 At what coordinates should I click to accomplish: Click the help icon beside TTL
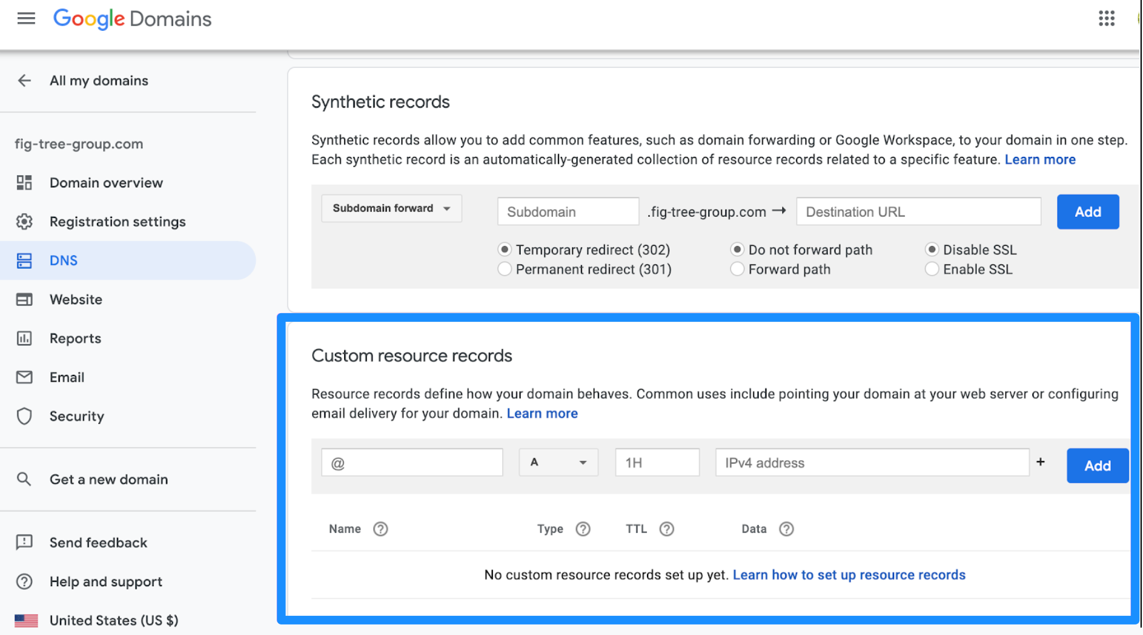[x=666, y=529]
